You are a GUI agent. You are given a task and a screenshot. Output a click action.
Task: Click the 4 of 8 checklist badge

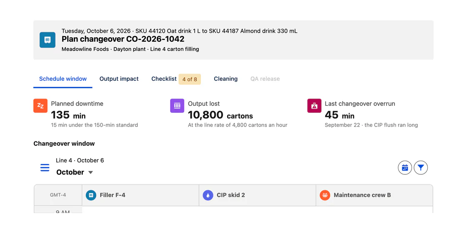pyautogui.click(x=190, y=79)
